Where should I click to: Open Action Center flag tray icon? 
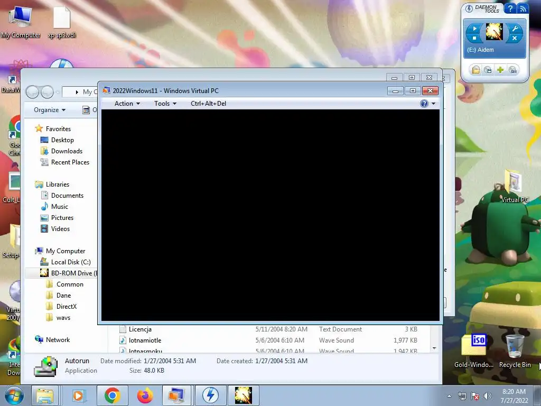click(475, 396)
